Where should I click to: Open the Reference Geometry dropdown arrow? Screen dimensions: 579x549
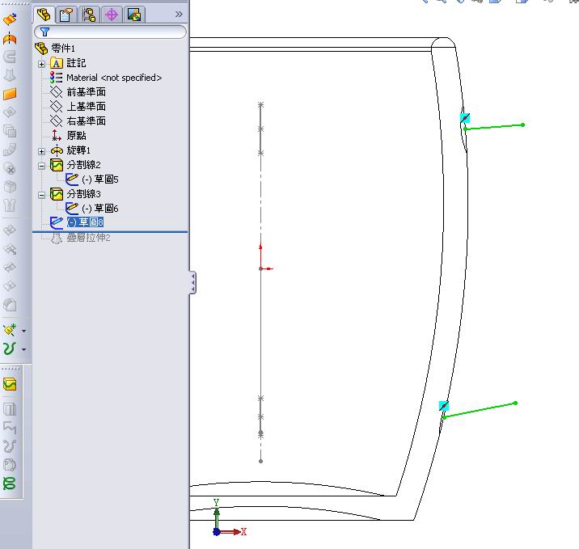pyautogui.click(x=24, y=331)
